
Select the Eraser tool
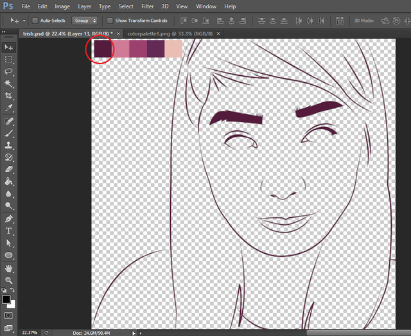point(9,169)
